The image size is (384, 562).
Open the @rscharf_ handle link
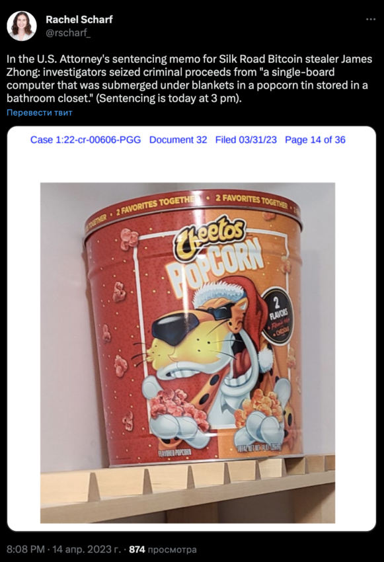(68, 33)
